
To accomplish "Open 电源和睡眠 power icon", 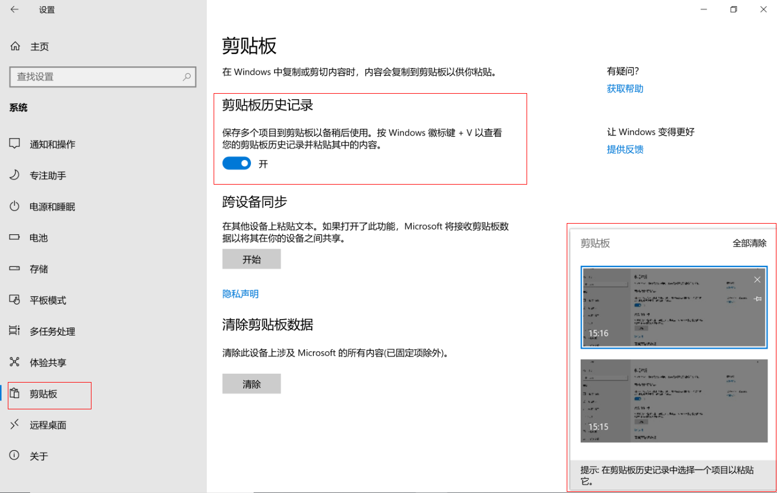I will coord(15,206).
